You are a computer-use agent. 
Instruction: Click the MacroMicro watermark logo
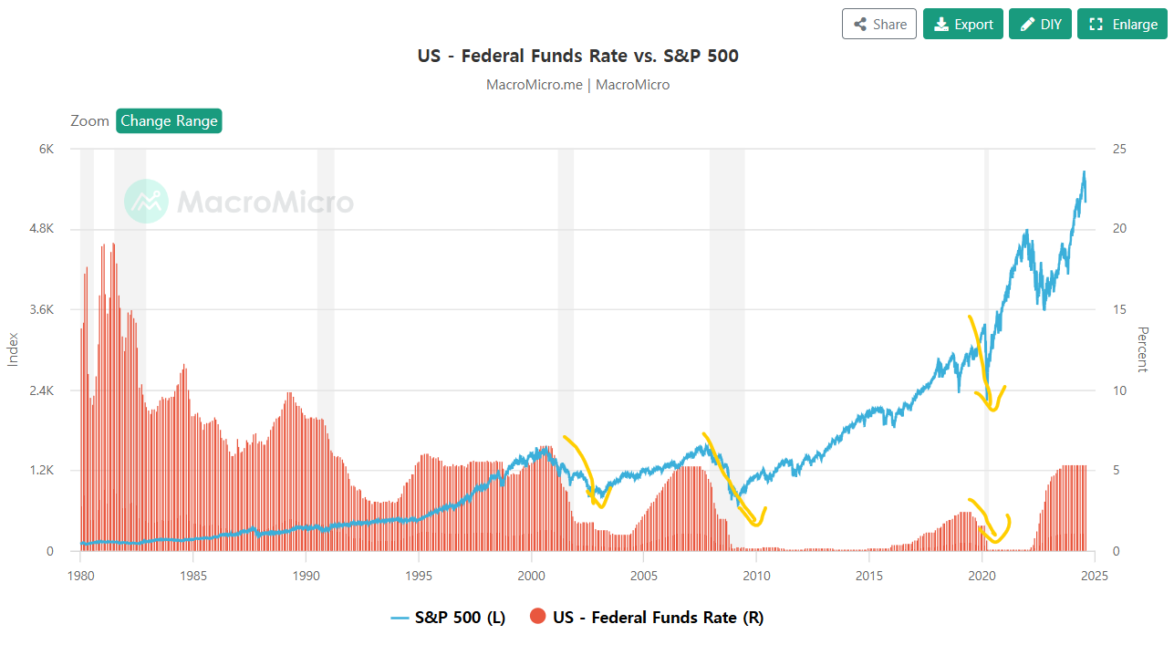pyautogui.click(x=146, y=202)
